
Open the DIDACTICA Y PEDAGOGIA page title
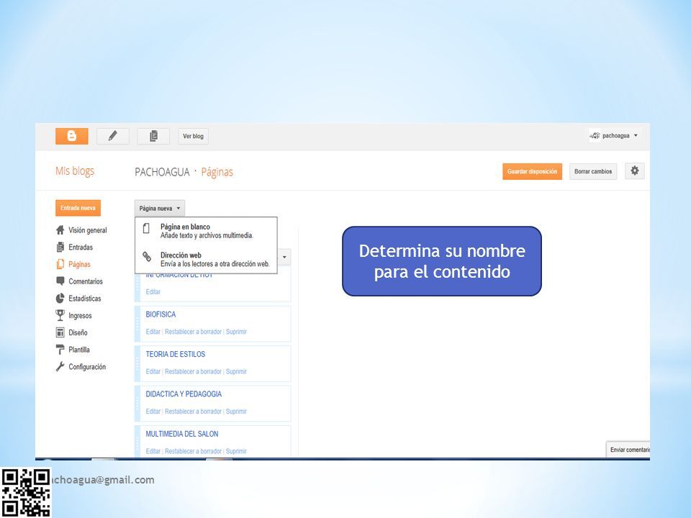pyautogui.click(x=184, y=394)
